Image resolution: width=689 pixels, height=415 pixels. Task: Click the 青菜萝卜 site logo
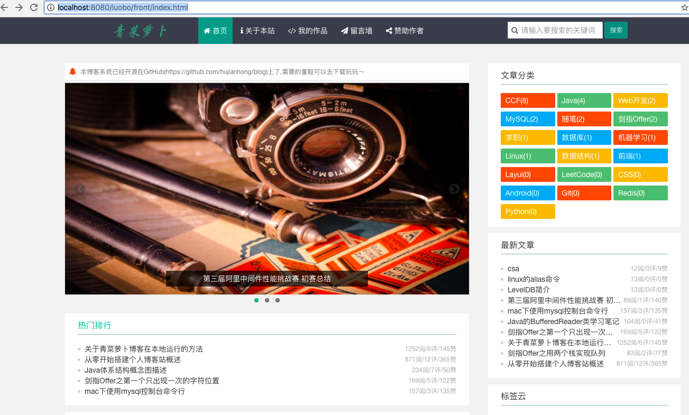(141, 31)
